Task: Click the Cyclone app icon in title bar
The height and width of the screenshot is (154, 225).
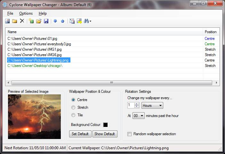Action: coord(5,5)
